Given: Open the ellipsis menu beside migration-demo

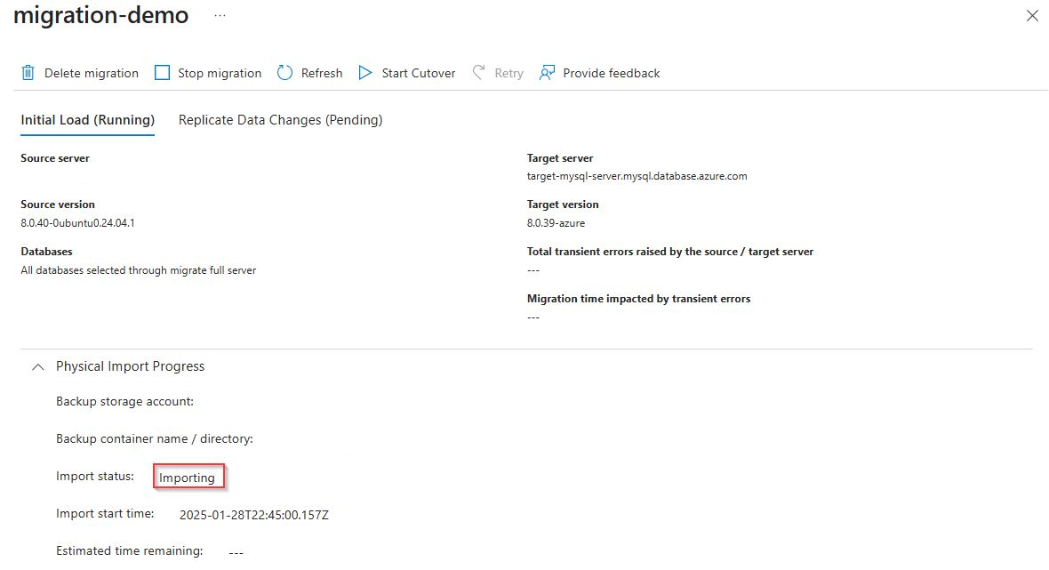Looking at the screenshot, I should pos(220,16).
